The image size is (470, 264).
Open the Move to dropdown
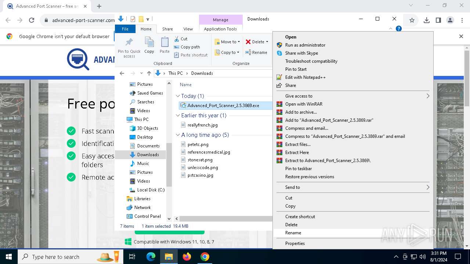(x=227, y=42)
